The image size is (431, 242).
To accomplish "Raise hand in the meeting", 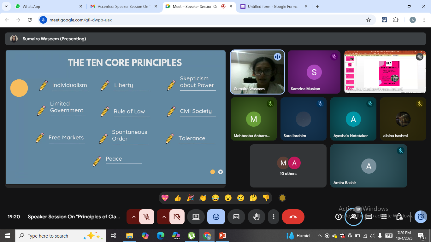I will 256,217.
